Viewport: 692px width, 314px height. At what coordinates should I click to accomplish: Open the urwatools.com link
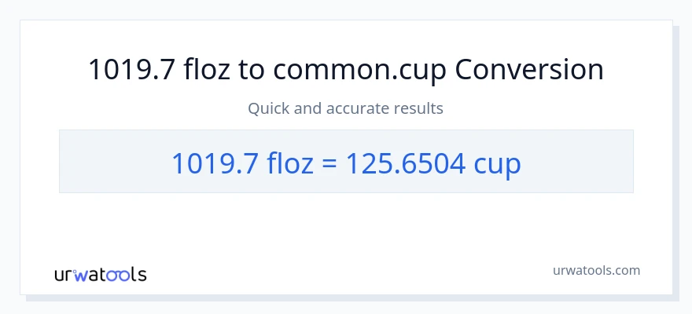click(x=595, y=270)
